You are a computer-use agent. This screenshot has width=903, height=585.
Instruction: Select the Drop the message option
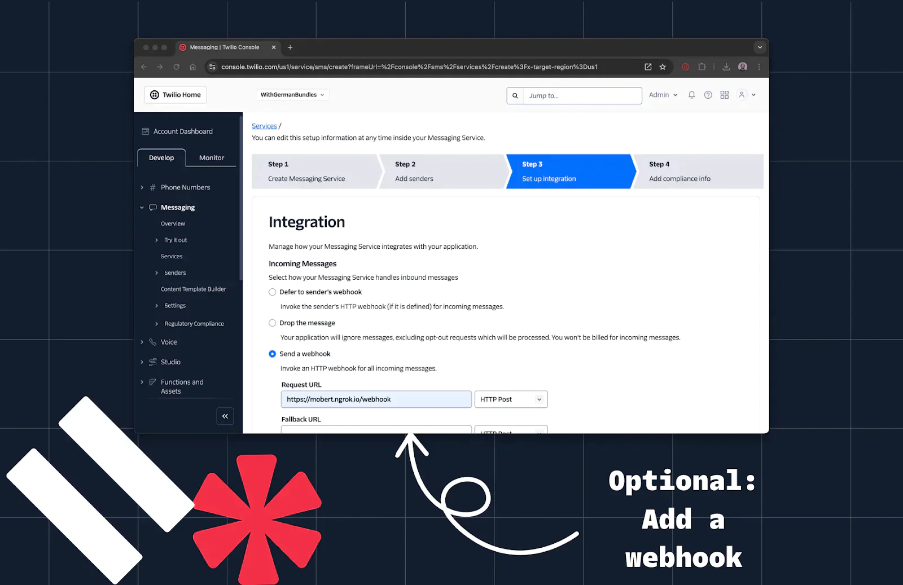tap(273, 323)
